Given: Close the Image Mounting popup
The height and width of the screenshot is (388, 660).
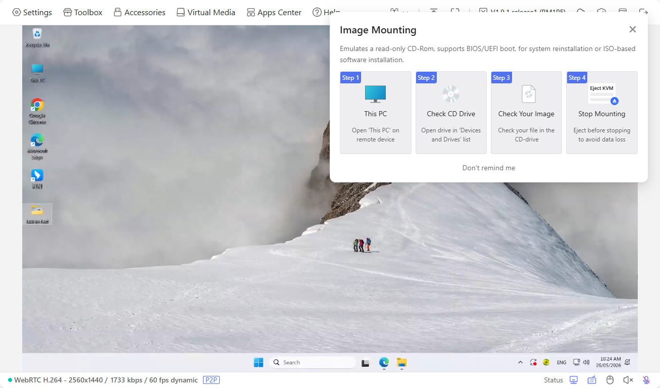Looking at the screenshot, I should (633, 29).
